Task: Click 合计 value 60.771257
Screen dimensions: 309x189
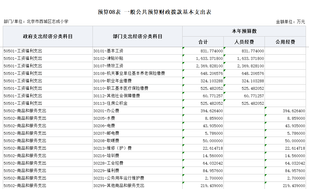Action: (x=203, y=96)
